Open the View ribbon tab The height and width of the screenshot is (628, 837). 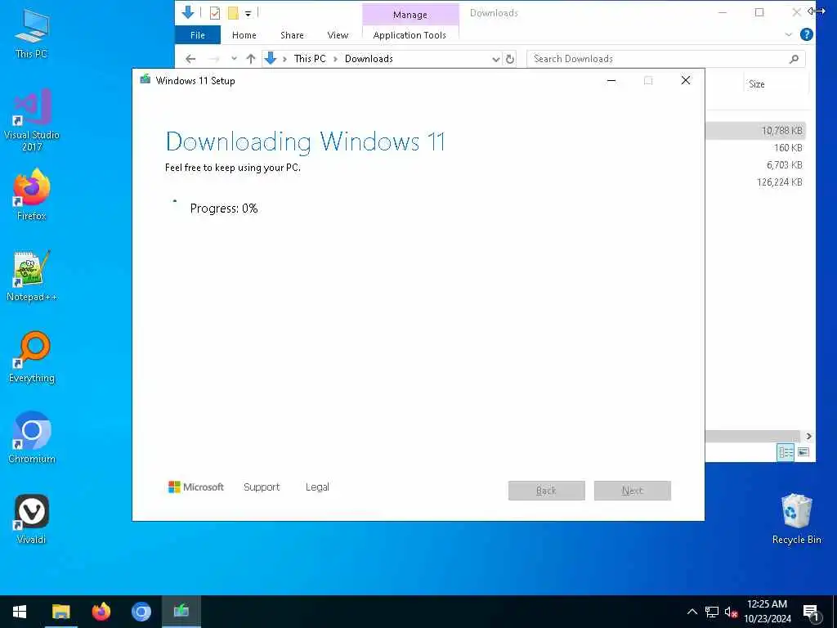[x=338, y=34]
